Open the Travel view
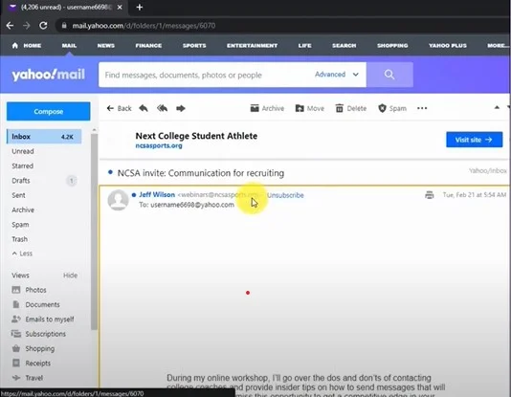The width and height of the screenshot is (511, 397). click(x=28, y=378)
